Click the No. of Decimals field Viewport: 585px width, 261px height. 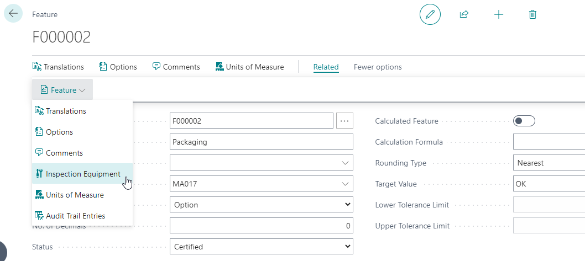(x=261, y=226)
